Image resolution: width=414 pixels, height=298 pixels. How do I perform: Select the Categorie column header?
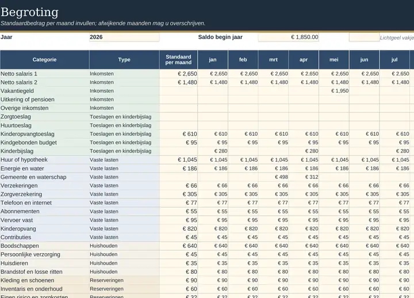click(45, 60)
